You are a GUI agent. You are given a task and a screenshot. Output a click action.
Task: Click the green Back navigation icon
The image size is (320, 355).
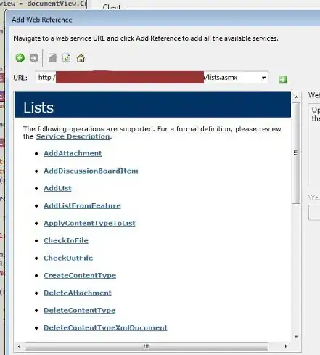pyautogui.click(x=20, y=58)
